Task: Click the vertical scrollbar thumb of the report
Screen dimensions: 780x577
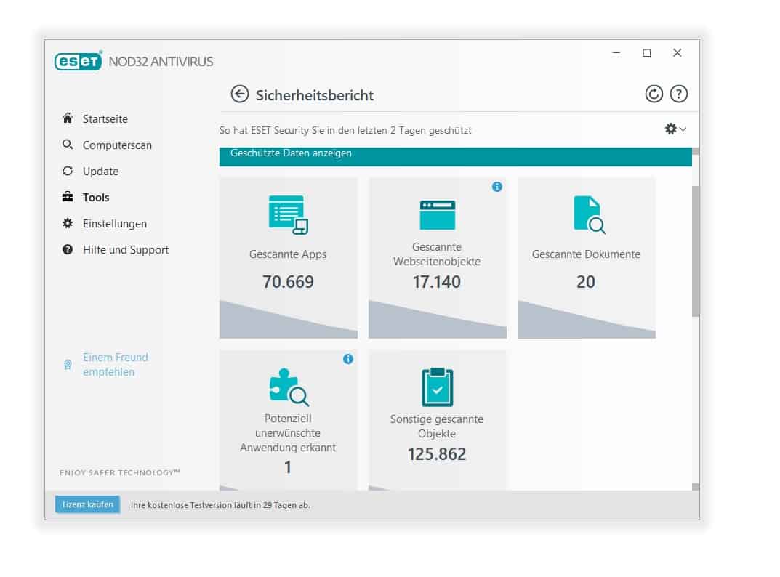Action: [x=696, y=251]
